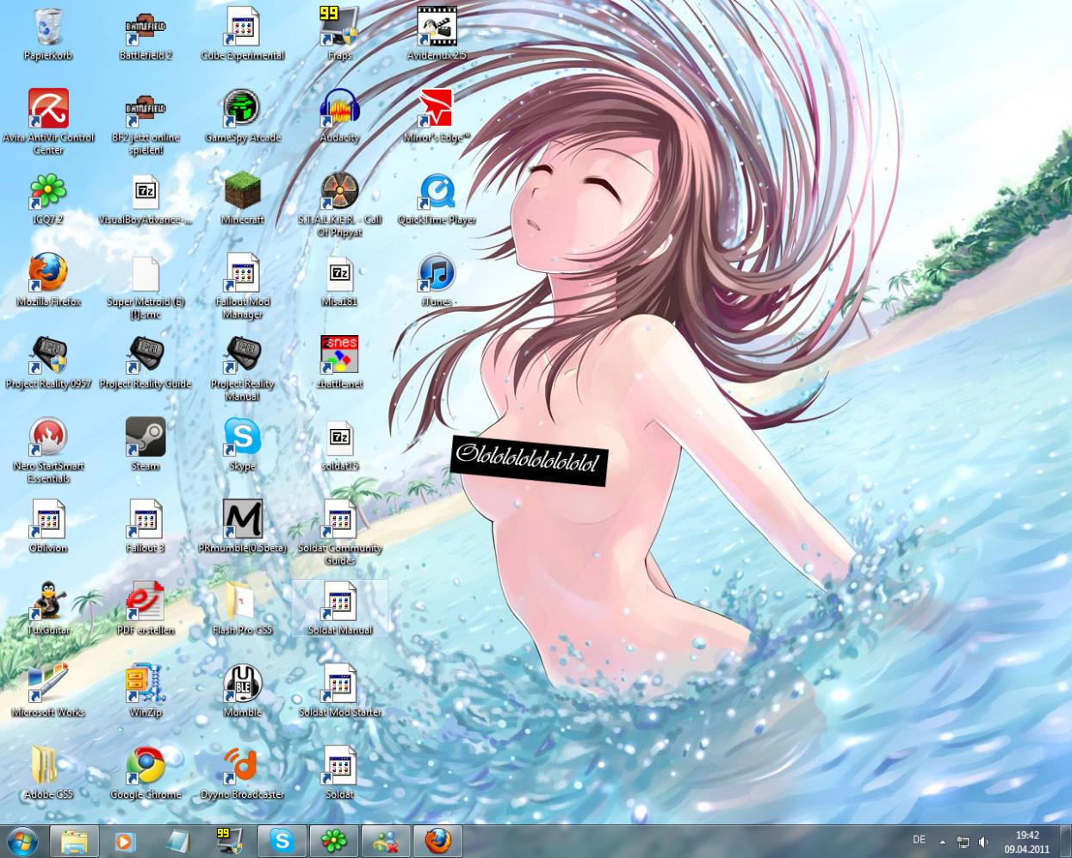Launch Battlefield 2 desktop shortcut
This screenshot has width=1072, height=858.
(145, 28)
